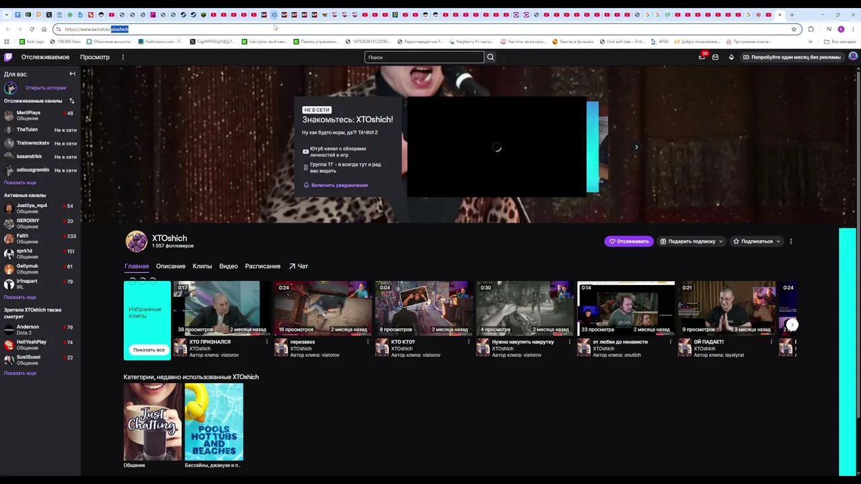
Task: Open the 'Чат' popout tab
Action: click(298, 266)
